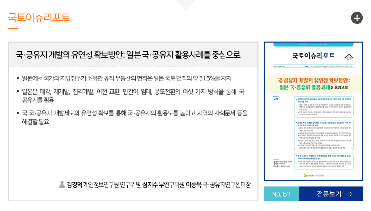Screen dimensions: 371x211
Task: Click the yellow title banner on cover
Action: click(313, 82)
